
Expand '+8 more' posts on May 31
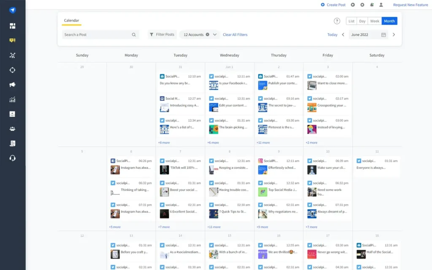coord(164,143)
